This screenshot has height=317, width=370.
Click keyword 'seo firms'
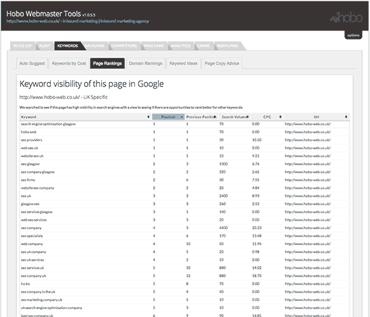click(28, 180)
